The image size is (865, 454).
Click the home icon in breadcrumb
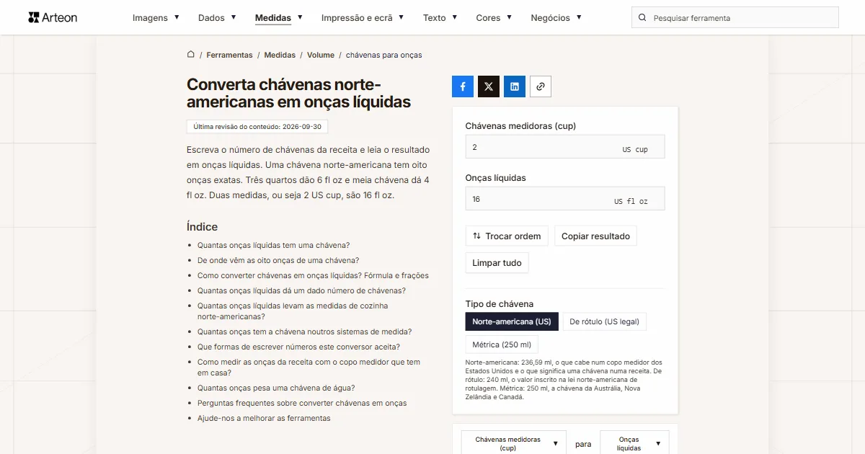191,55
